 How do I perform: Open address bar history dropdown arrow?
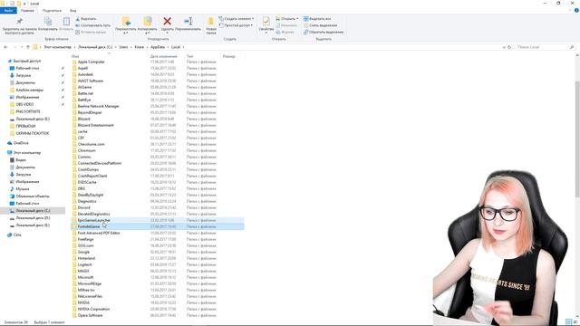[x=504, y=47]
